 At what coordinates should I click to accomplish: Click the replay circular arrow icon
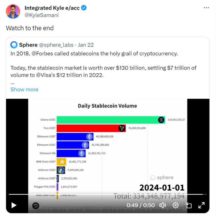35,205
